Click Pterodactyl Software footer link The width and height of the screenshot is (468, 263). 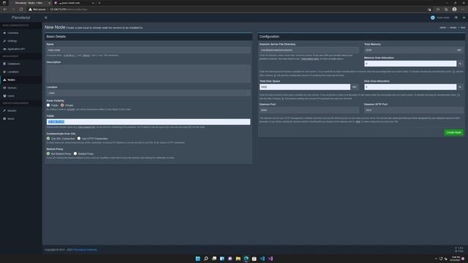point(86,250)
